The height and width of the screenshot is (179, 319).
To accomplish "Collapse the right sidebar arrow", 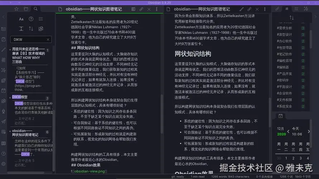I will (x=315, y=17).
